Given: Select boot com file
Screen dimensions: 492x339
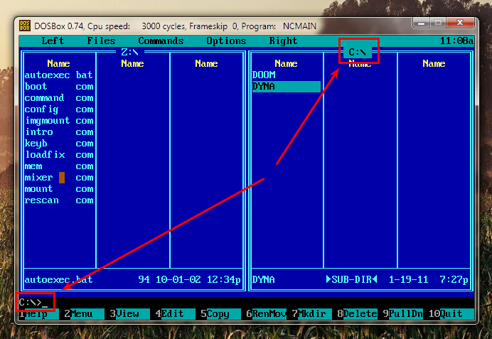Looking at the screenshot, I should tap(59, 87).
